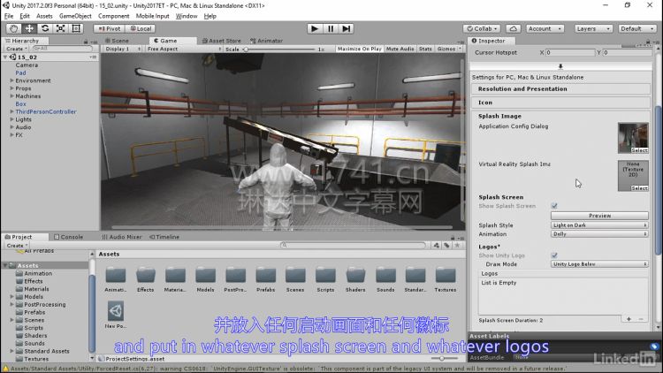The height and width of the screenshot is (373, 663).
Task: Open the Collab button
Action: coord(481,29)
